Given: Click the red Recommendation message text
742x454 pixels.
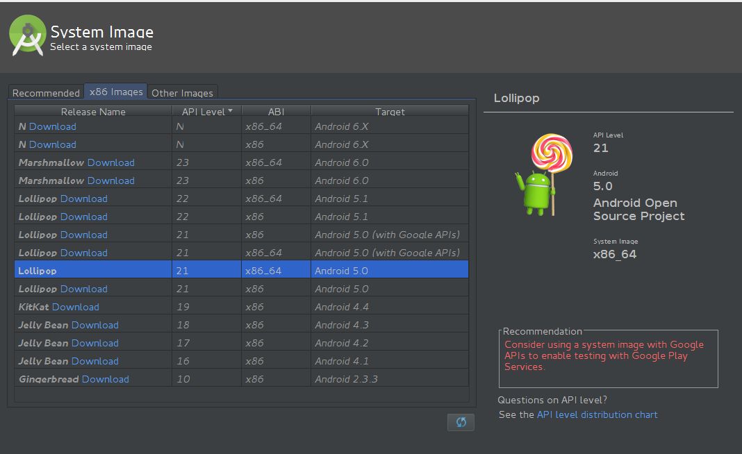Looking at the screenshot, I should [604, 355].
